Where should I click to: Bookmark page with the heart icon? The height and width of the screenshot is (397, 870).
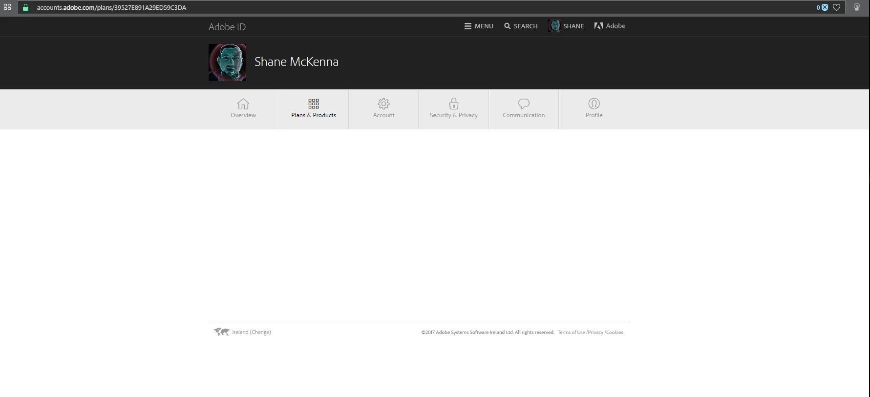tap(836, 7)
